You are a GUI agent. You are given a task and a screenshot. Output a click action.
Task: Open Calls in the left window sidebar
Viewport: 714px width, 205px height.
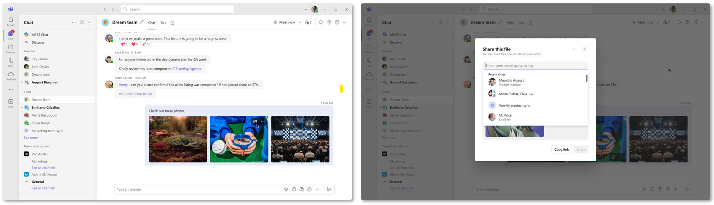pyautogui.click(x=11, y=62)
